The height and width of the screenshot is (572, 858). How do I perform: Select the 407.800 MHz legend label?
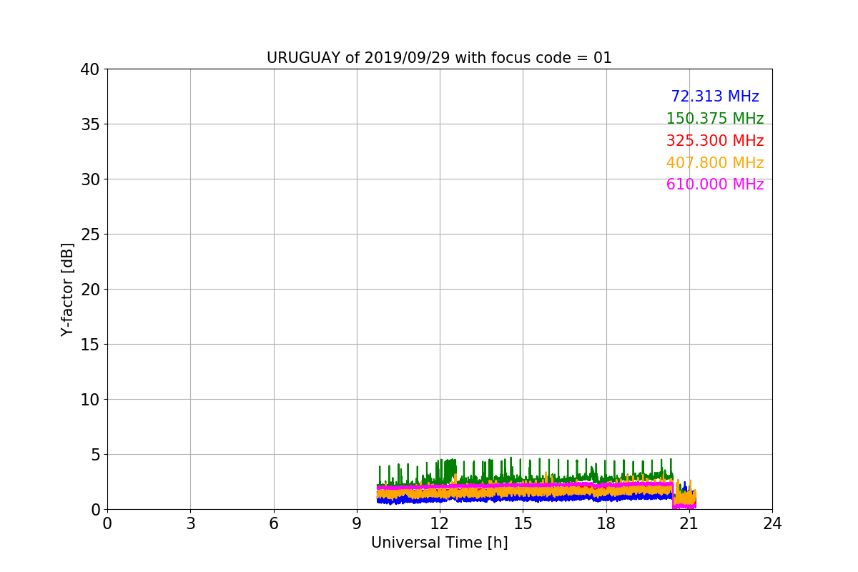(x=715, y=163)
